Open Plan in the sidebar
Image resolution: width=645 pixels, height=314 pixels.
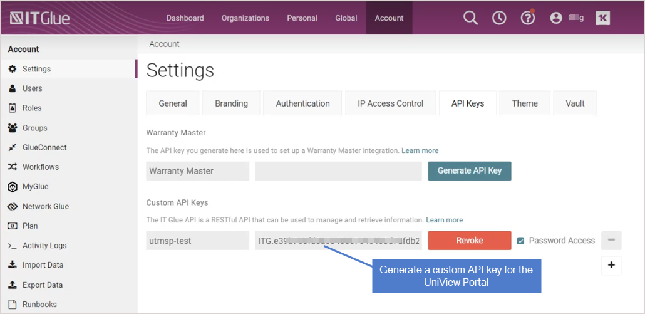coord(30,226)
